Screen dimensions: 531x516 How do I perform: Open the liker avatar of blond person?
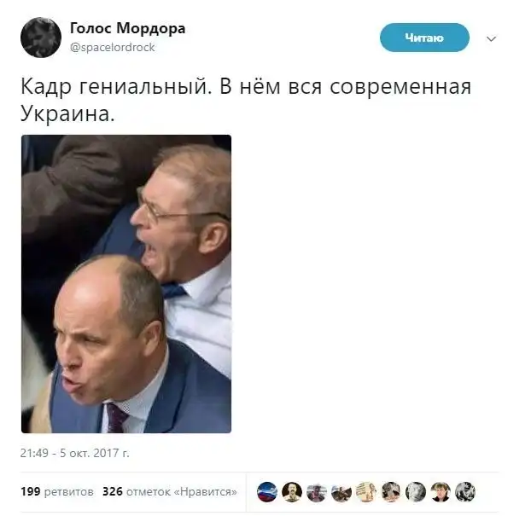(x=441, y=491)
